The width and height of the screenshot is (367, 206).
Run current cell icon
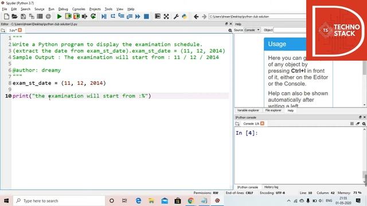(68, 17)
